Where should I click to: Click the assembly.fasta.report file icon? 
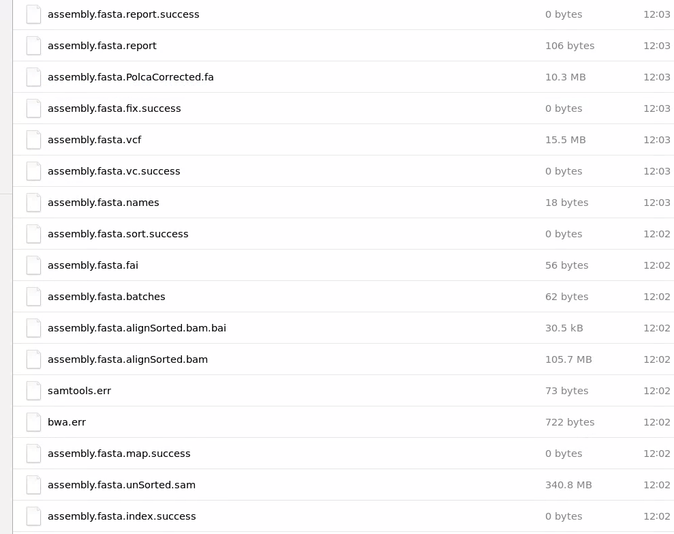(33, 46)
